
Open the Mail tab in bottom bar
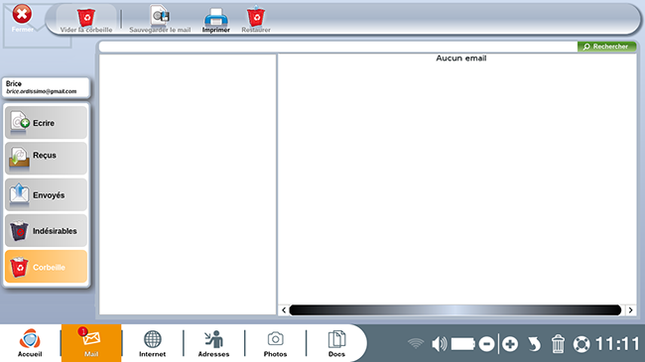(x=91, y=343)
